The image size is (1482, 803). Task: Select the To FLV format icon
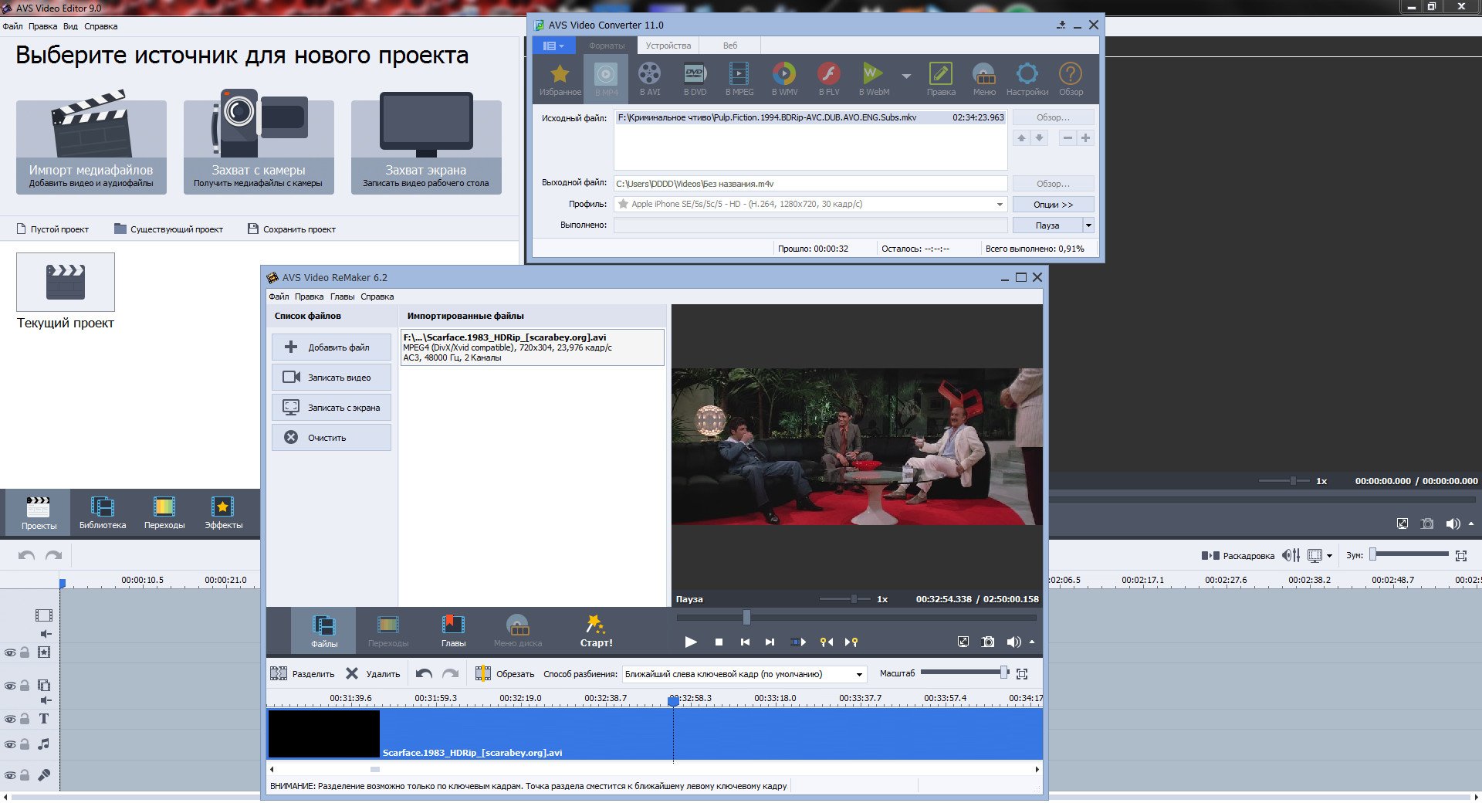(828, 75)
